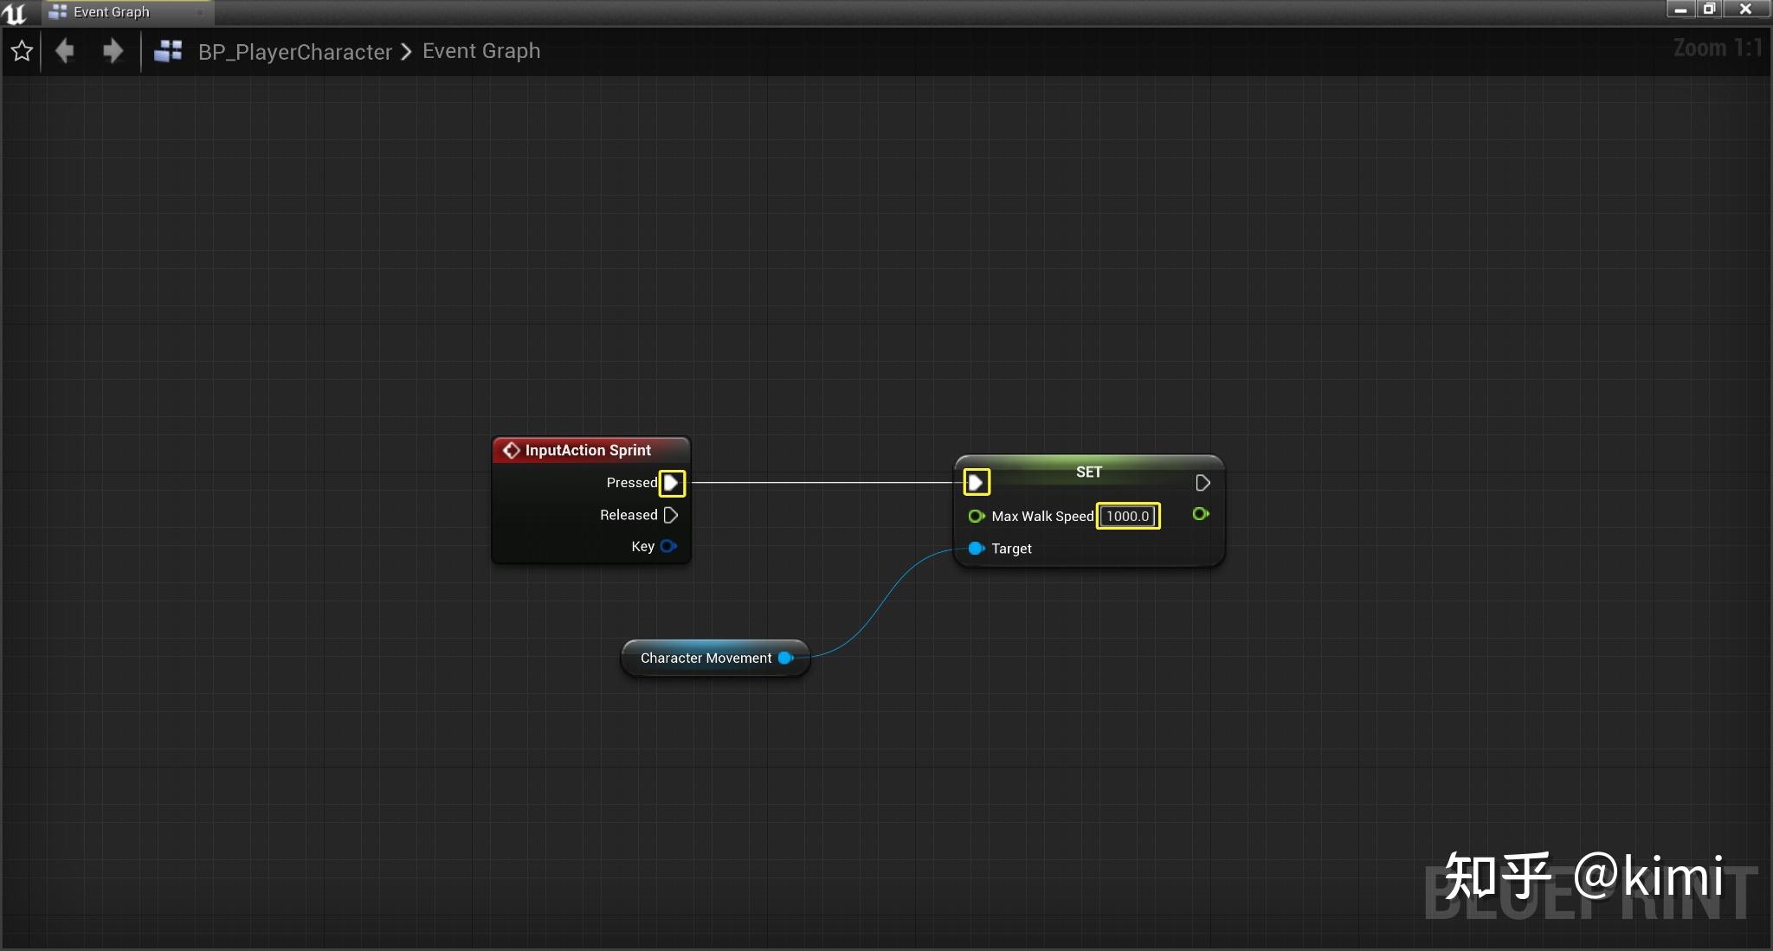Click the bookmark star icon in the toolbar

pyautogui.click(x=22, y=51)
